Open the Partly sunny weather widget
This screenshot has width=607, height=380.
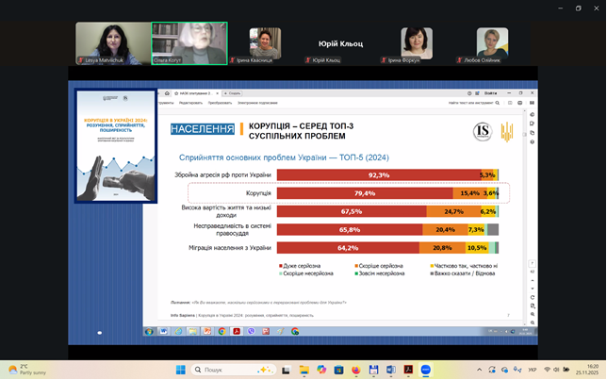[x=24, y=370]
